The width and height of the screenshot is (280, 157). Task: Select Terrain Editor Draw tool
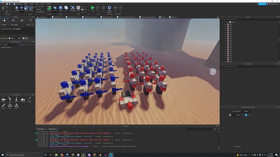point(29,100)
